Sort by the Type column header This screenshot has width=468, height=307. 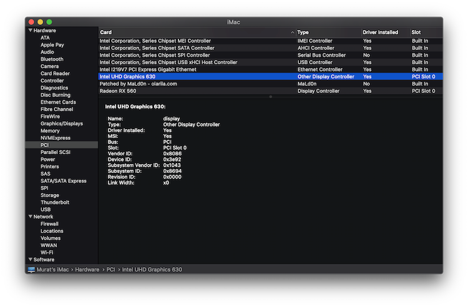(328, 32)
